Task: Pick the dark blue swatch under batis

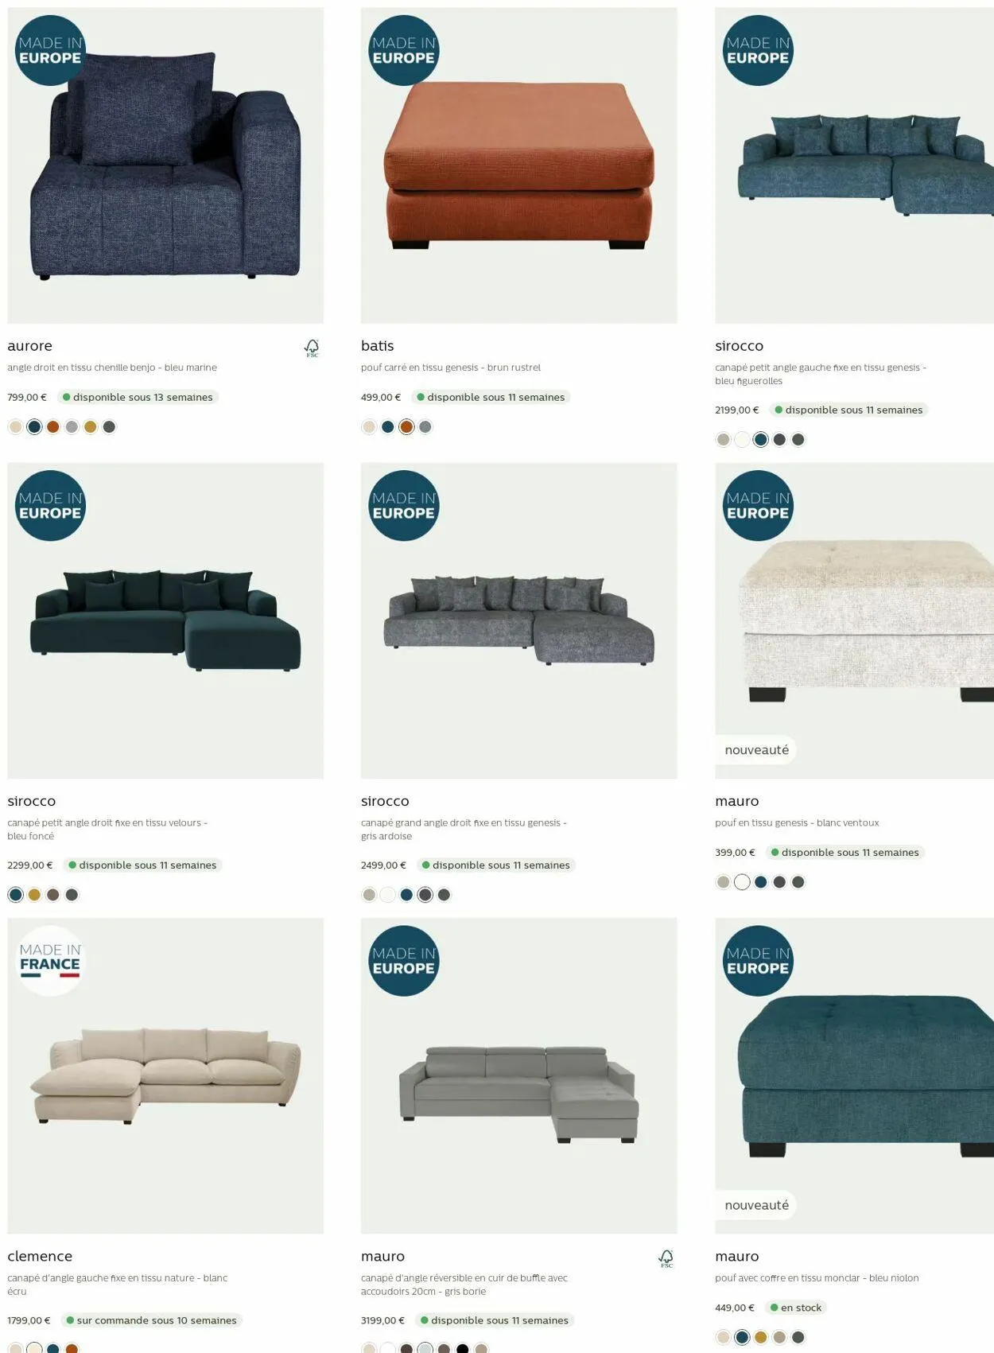Action: 388,427
